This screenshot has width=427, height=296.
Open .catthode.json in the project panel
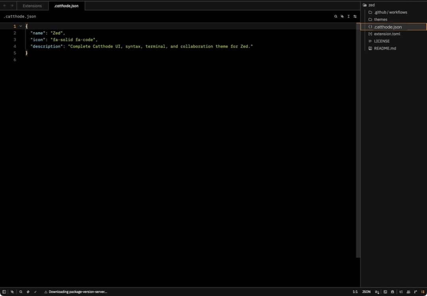(394, 27)
